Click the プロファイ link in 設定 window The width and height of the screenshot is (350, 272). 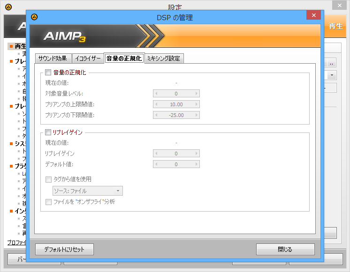pos(16,243)
